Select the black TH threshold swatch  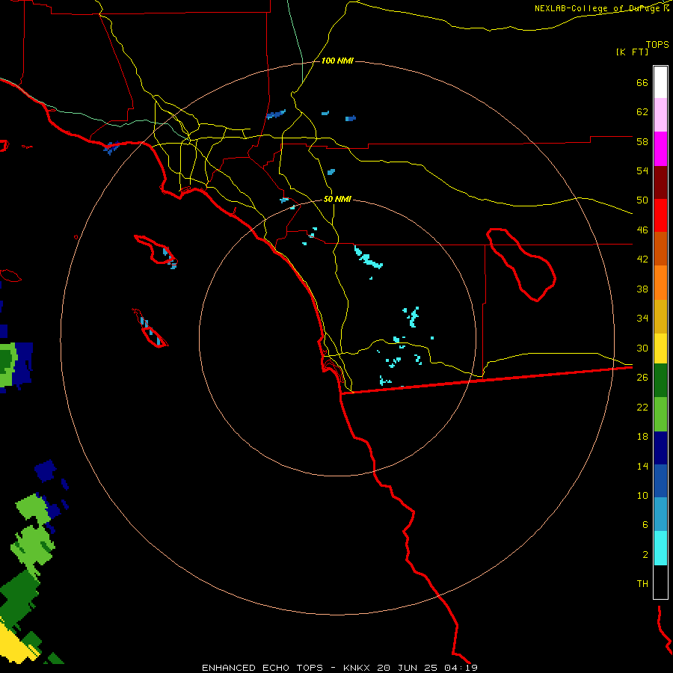[660, 582]
